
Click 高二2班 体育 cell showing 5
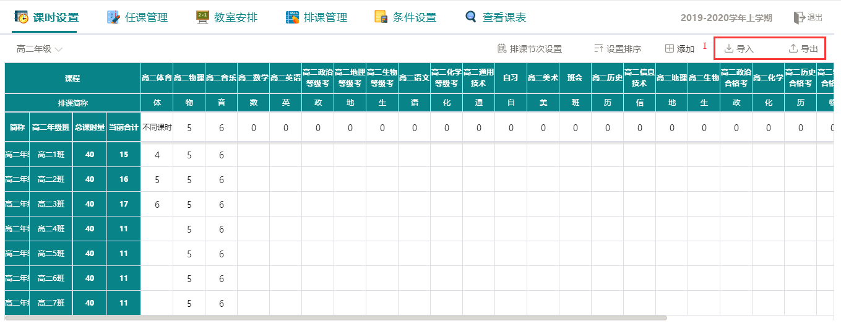(157, 179)
